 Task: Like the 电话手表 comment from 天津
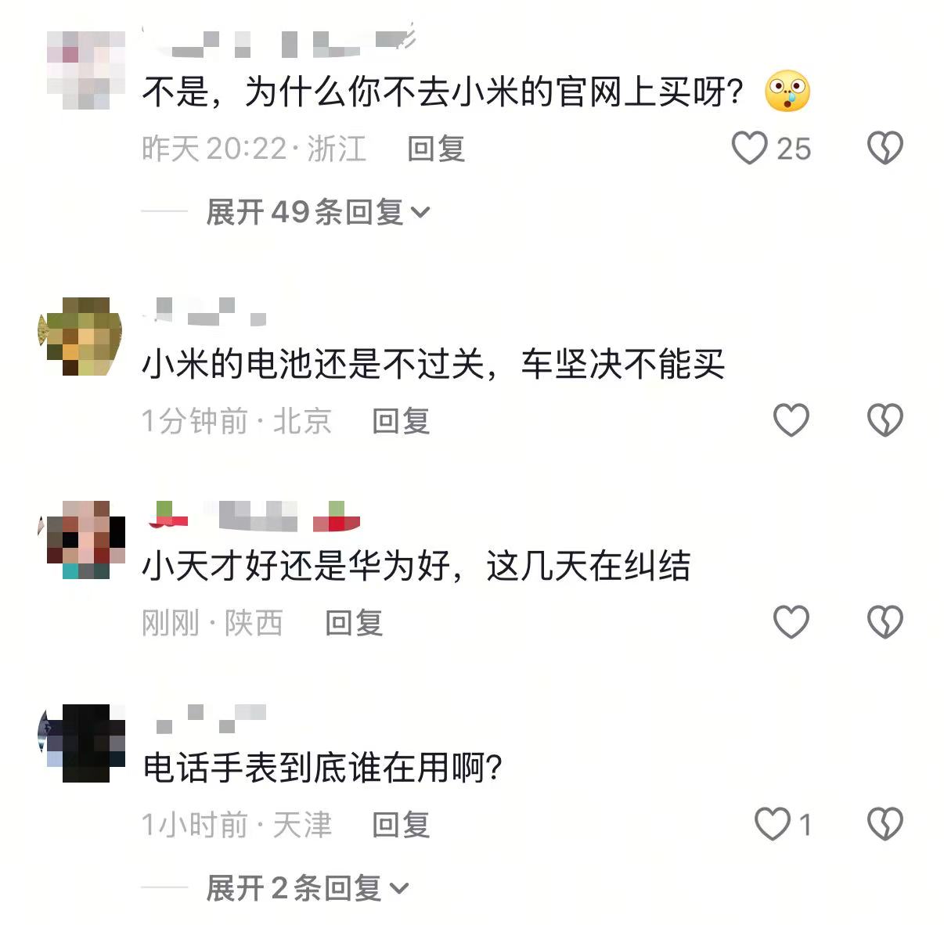point(773,824)
